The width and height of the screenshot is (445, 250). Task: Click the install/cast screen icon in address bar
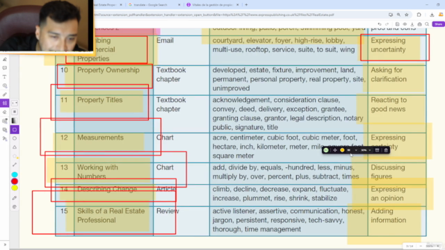(x=391, y=15)
